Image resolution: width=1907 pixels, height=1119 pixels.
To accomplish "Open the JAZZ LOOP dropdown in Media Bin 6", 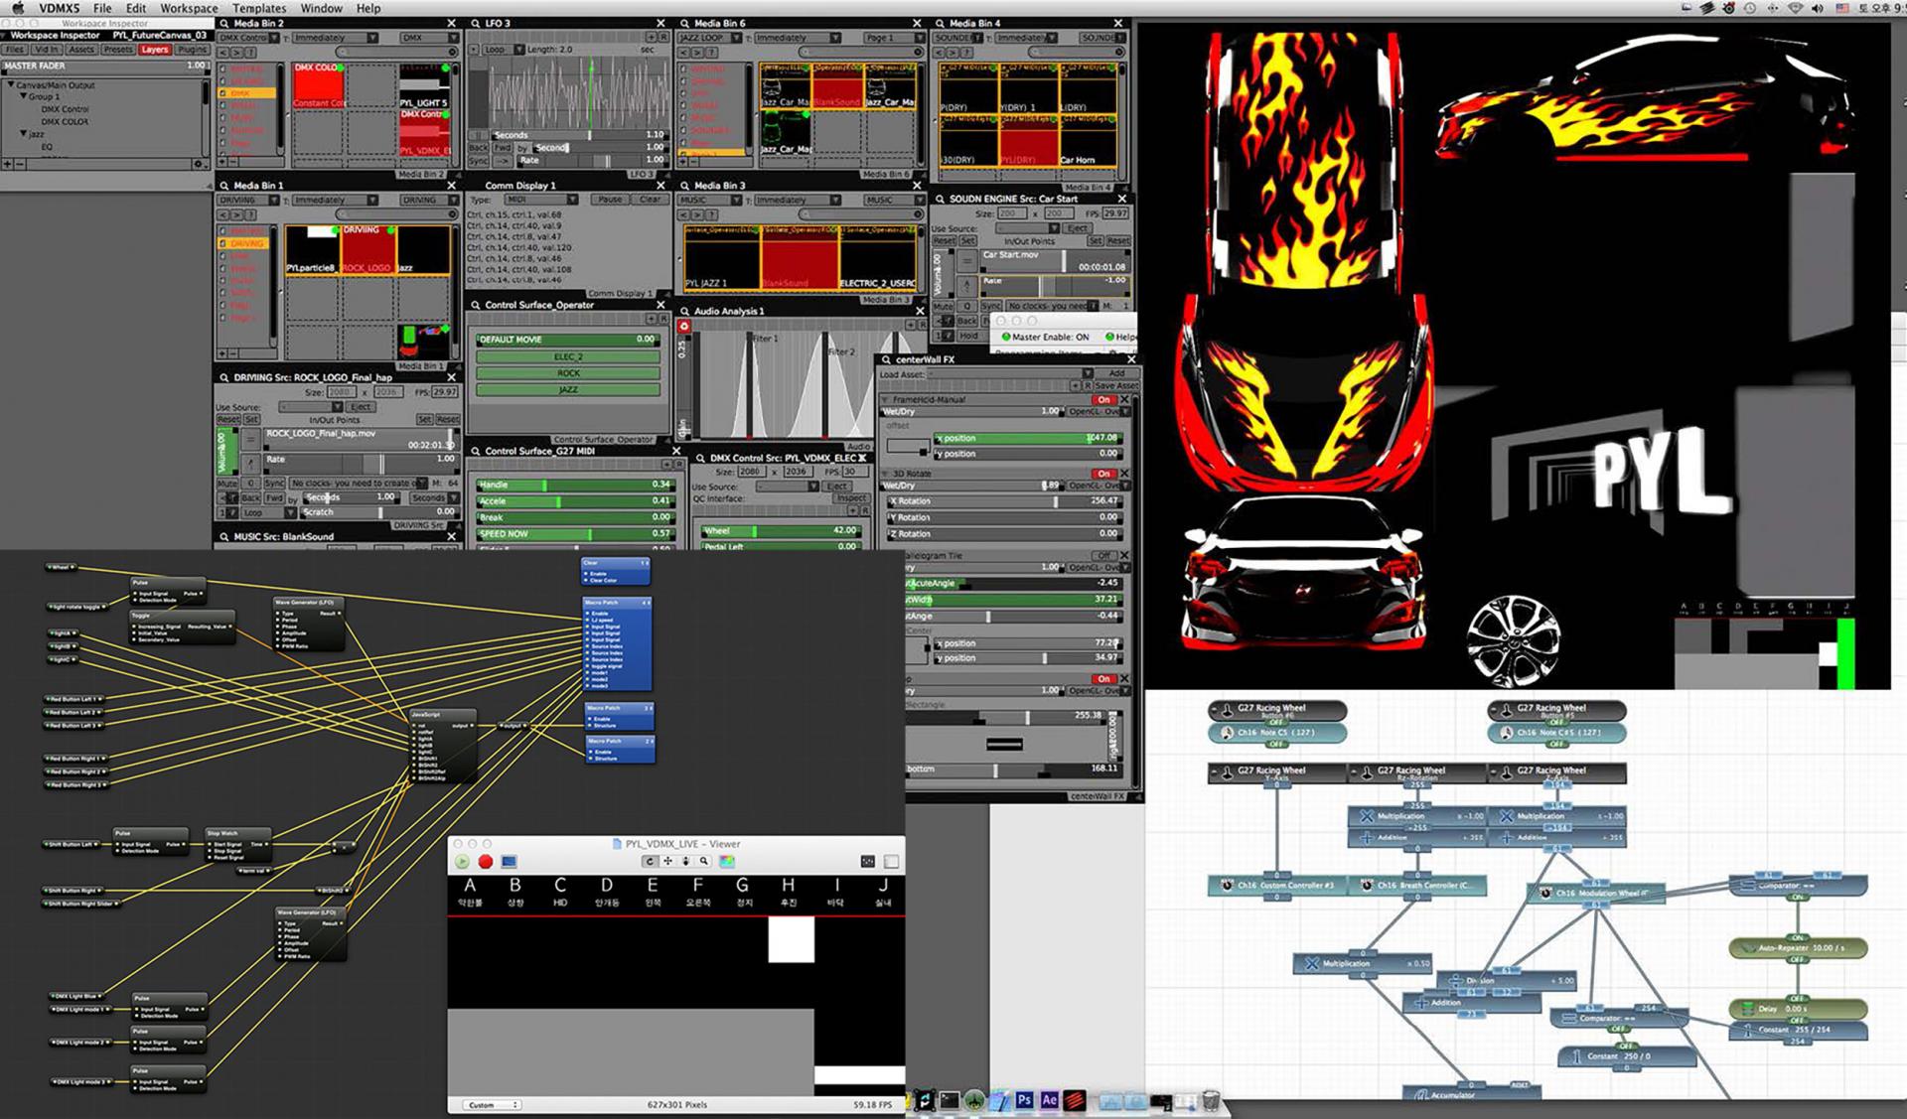I will pyautogui.click(x=710, y=38).
